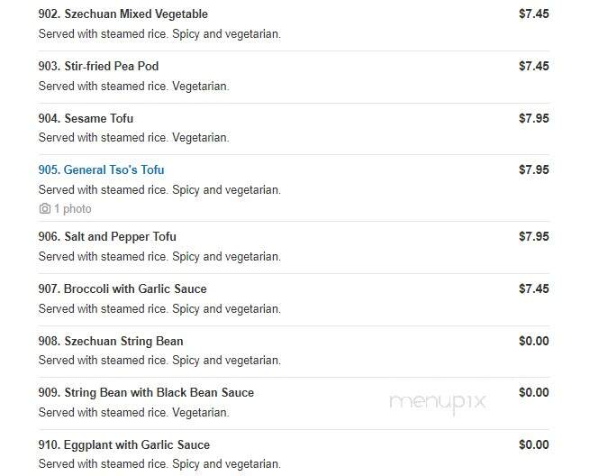Click the menupix watermark logo
Screen dimensions: 599x476
pyautogui.click(x=438, y=403)
